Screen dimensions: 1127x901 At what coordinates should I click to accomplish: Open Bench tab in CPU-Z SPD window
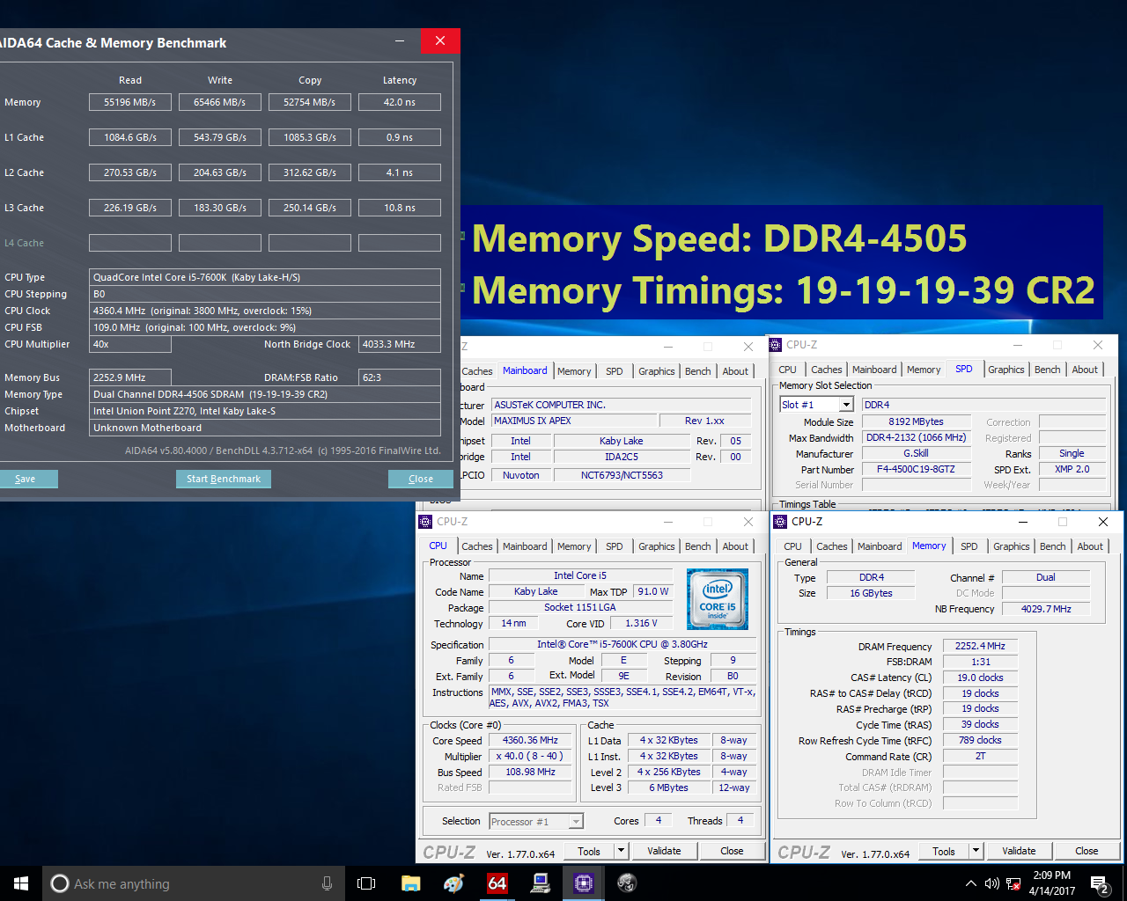[x=1047, y=370]
